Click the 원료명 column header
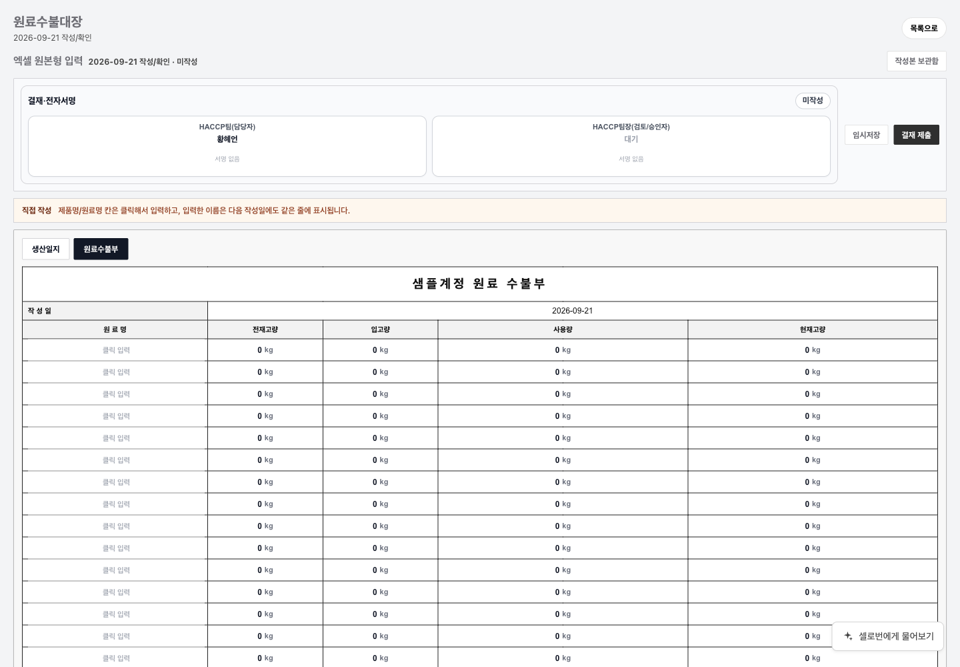960x667 pixels. pyautogui.click(x=115, y=329)
